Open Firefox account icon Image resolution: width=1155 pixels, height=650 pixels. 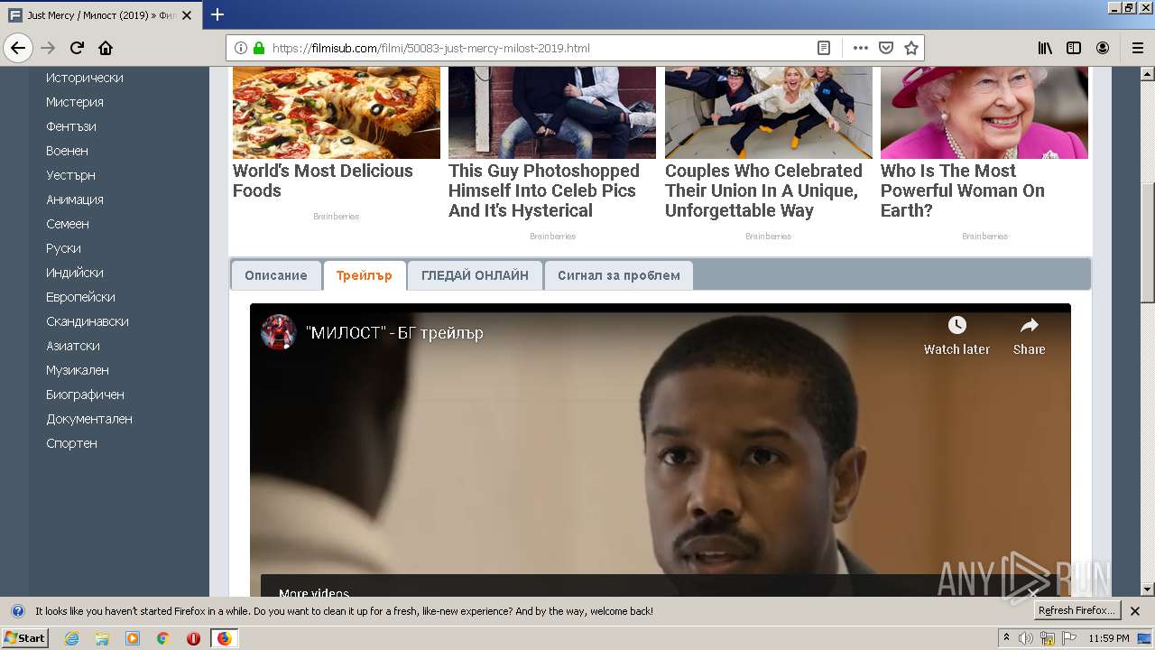coord(1103,48)
